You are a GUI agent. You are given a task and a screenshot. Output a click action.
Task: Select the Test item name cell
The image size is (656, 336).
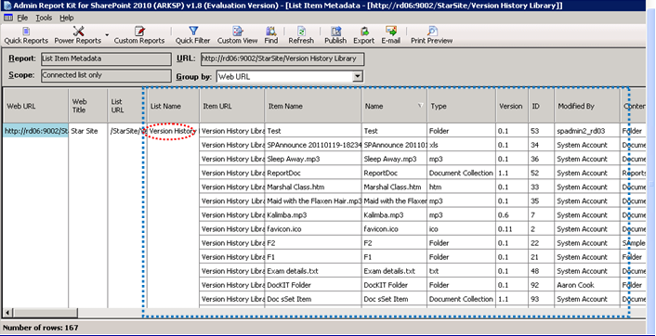pos(313,131)
